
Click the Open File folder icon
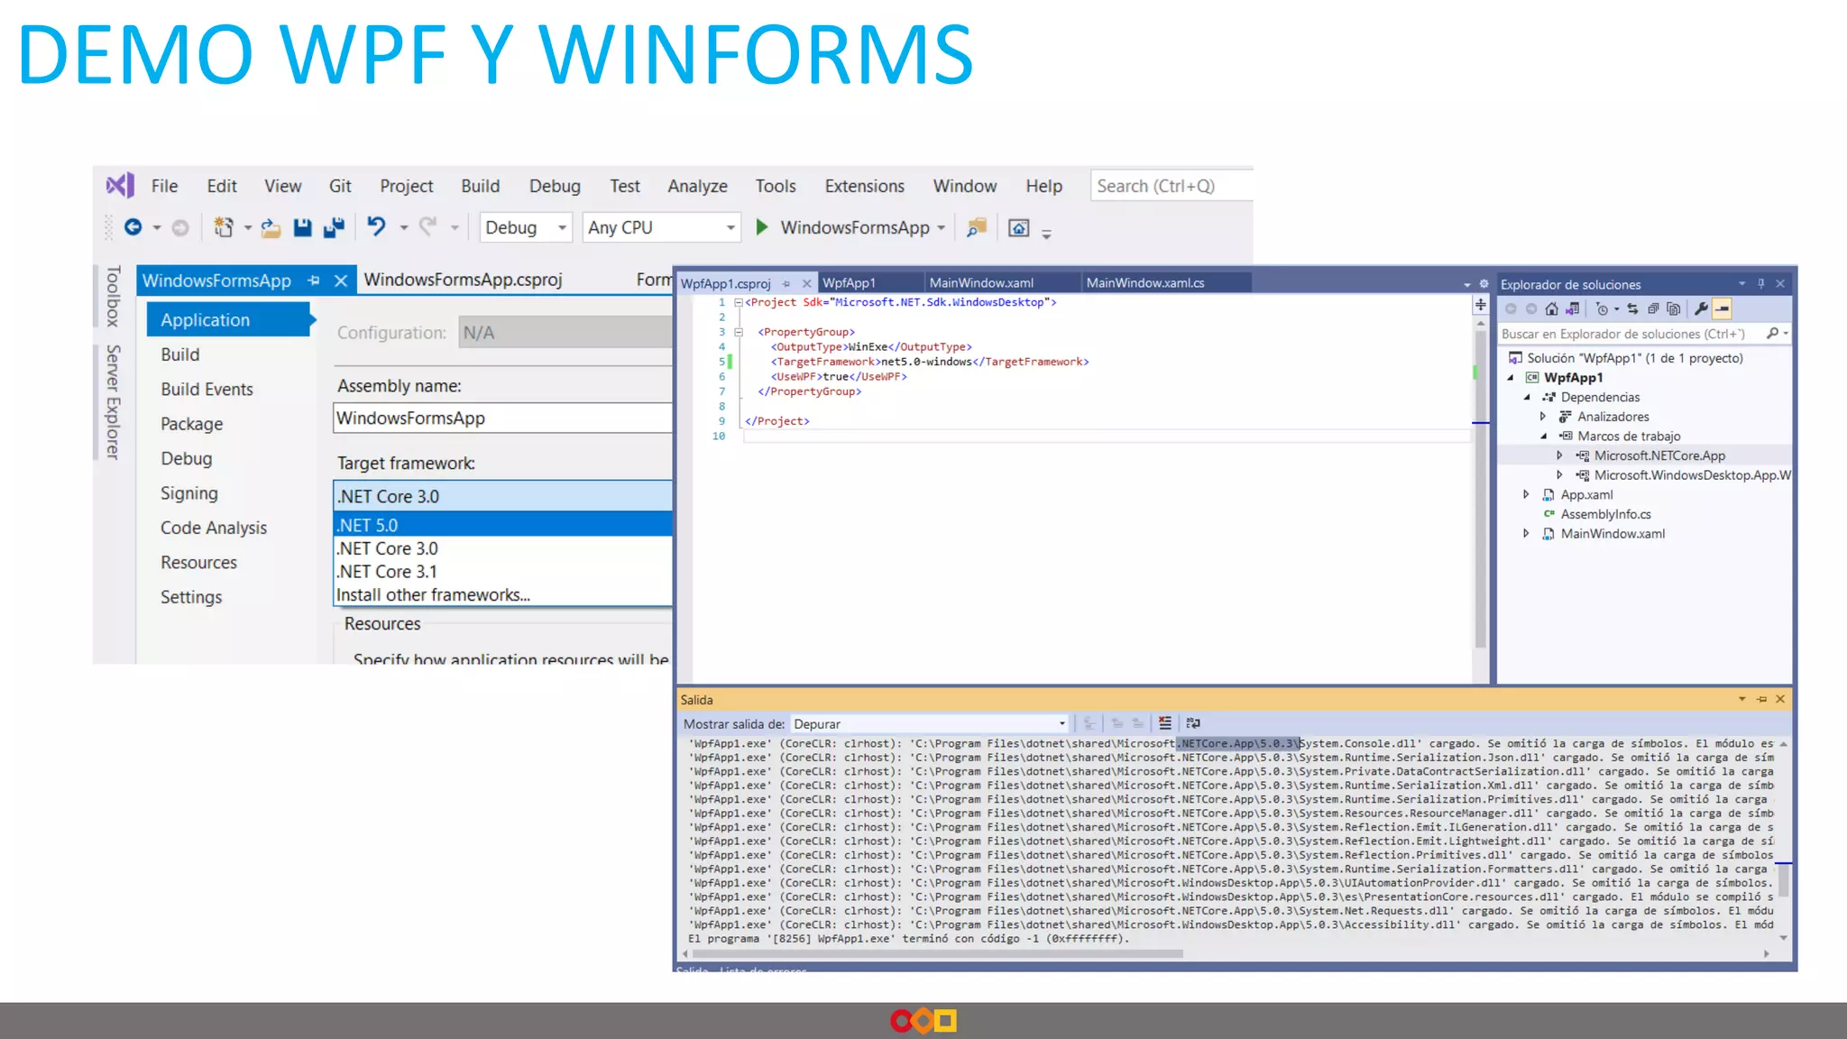271,228
